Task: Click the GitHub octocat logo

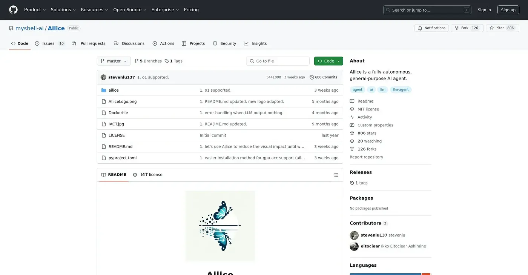Action: coord(14,10)
